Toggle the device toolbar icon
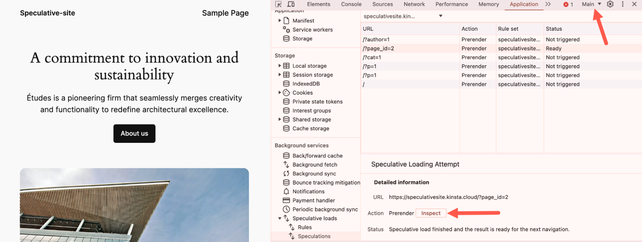The image size is (642, 242). 291,4
